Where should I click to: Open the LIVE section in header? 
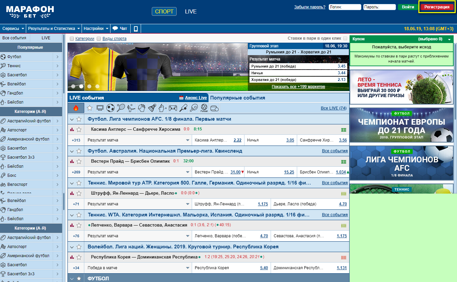(191, 11)
